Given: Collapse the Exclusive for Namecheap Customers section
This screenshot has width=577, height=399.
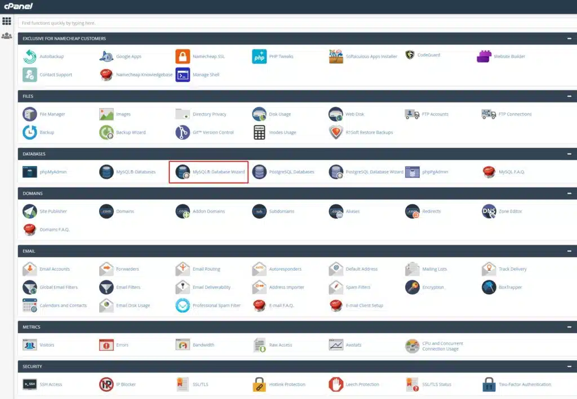Looking at the screenshot, I should point(569,39).
